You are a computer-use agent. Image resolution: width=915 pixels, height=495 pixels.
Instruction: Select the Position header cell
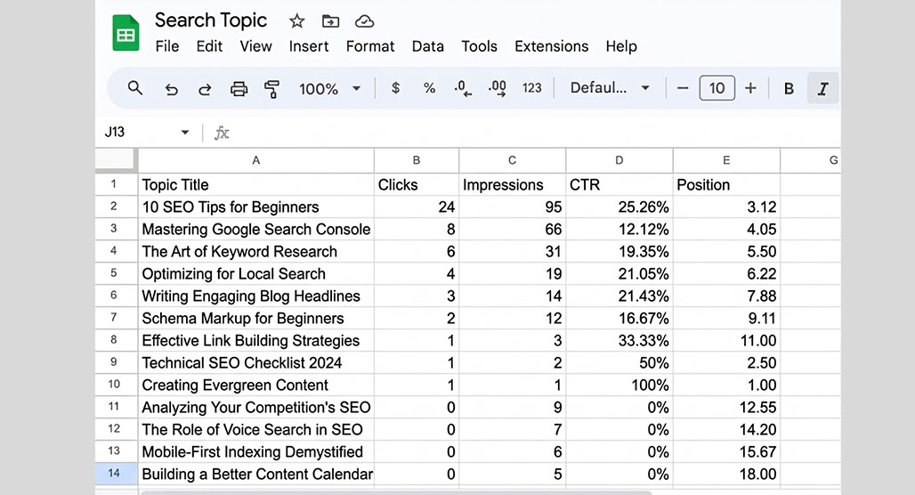(726, 184)
